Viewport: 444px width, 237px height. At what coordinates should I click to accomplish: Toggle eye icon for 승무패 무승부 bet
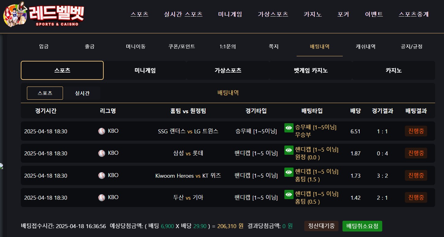click(289, 128)
